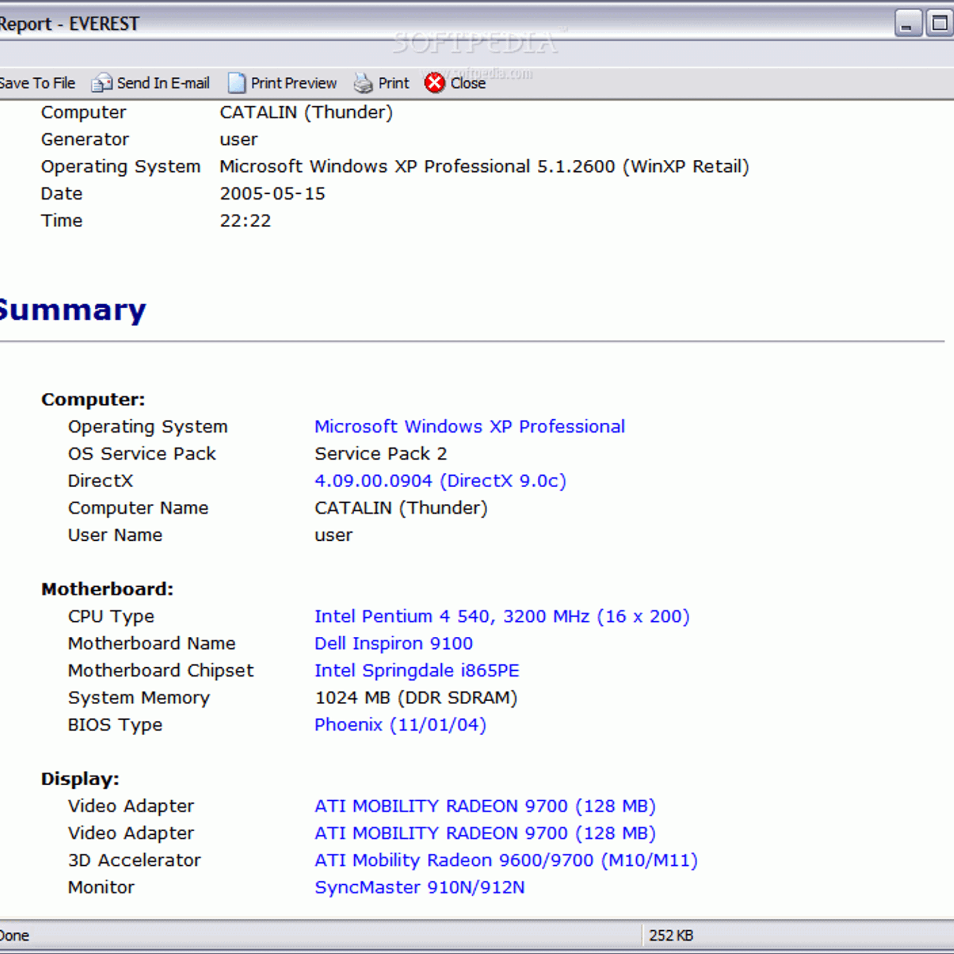The width and height of the screenshot is (954, 954).
Task: Click the Motherboard Chipset label
Action: pos(160,670)
